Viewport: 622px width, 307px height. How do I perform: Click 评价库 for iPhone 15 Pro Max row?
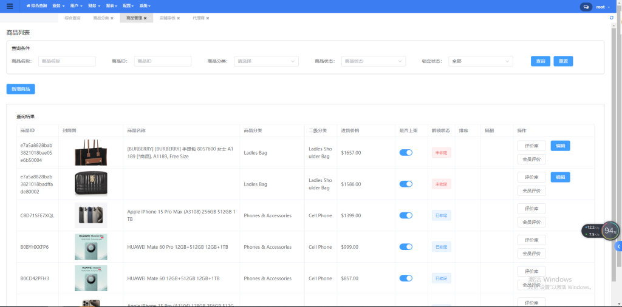(531, 208)
